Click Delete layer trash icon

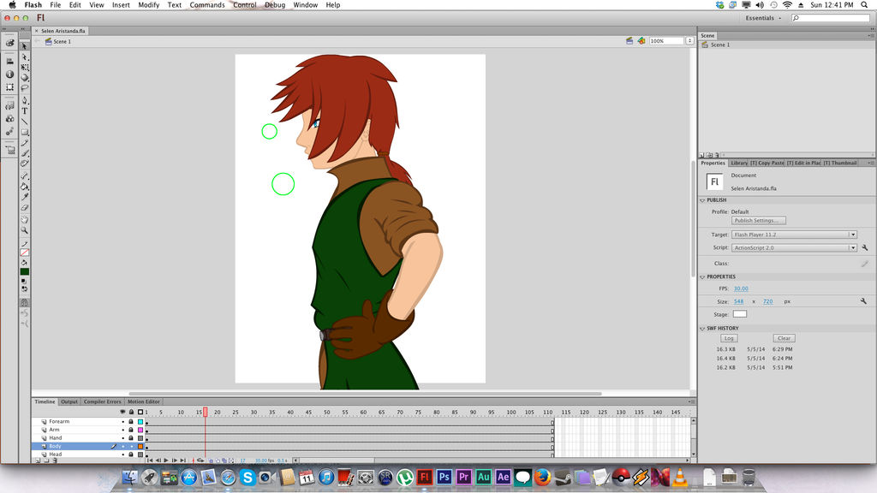click(x=55, y=460)
